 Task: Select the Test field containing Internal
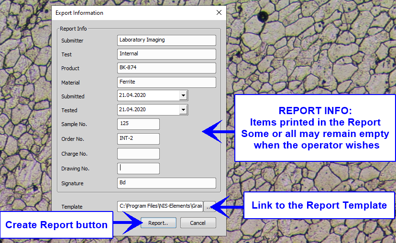pyautogui.click(x=166, y=54)
